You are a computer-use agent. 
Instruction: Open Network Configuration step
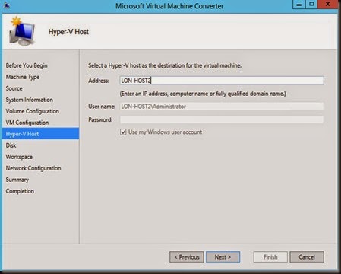point(33,168)
